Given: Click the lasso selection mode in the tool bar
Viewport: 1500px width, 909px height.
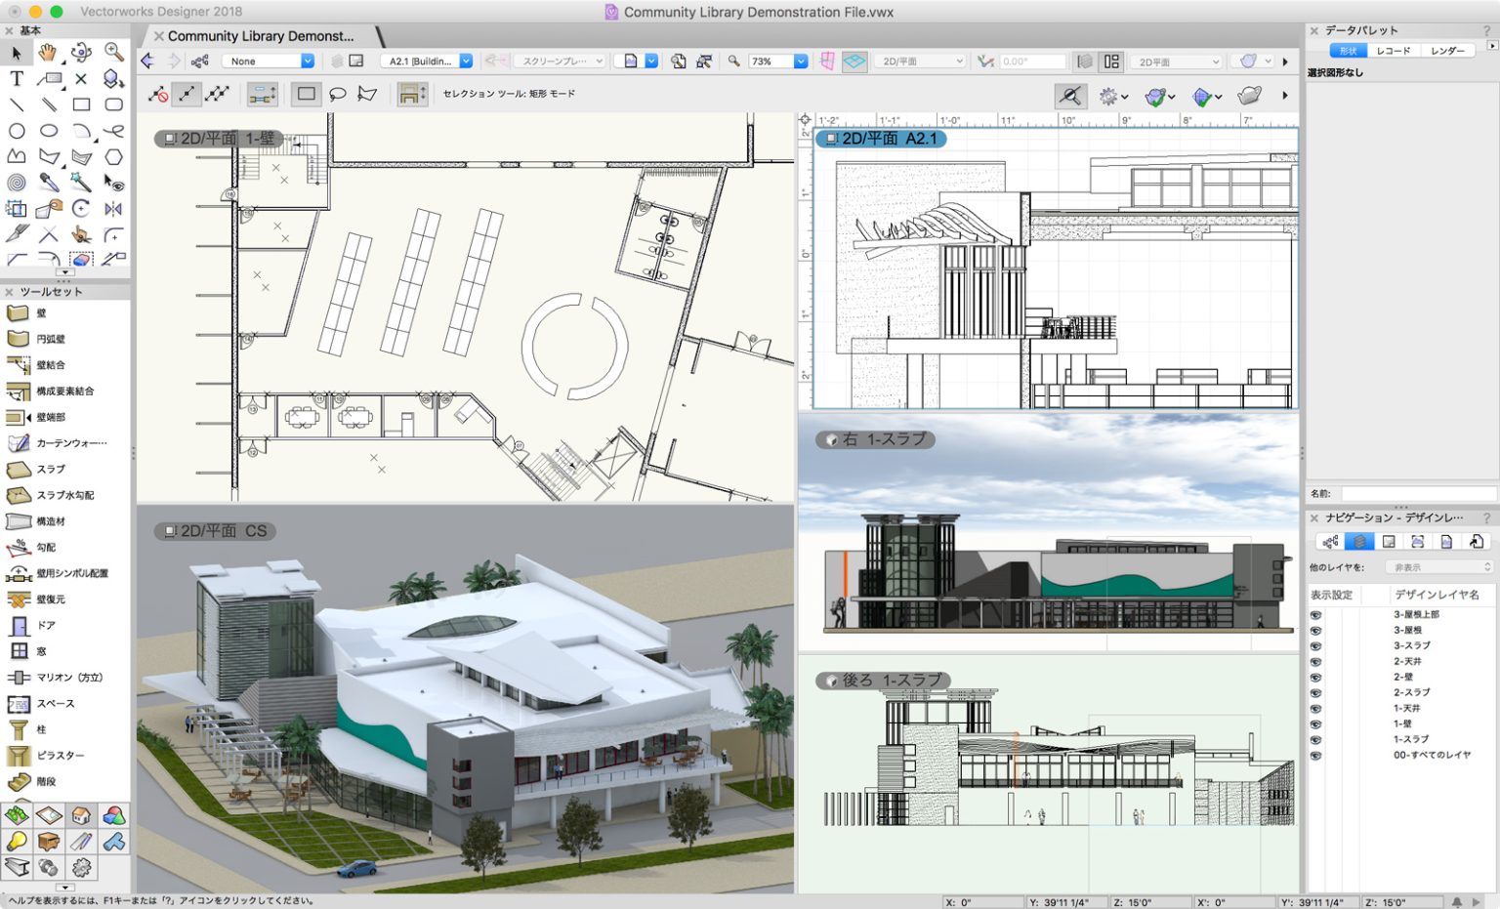Looking at the screenshot, I should (336, 93).
